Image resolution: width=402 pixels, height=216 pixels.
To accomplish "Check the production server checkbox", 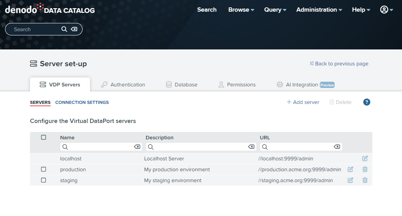I will [x=44, y=169].
